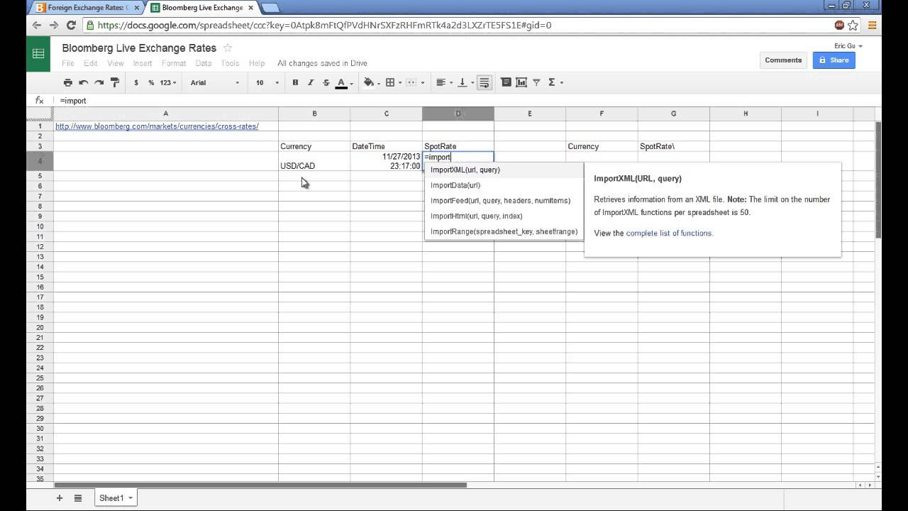
Task: Click the all sheets list icon
Action: coord(78,498)
